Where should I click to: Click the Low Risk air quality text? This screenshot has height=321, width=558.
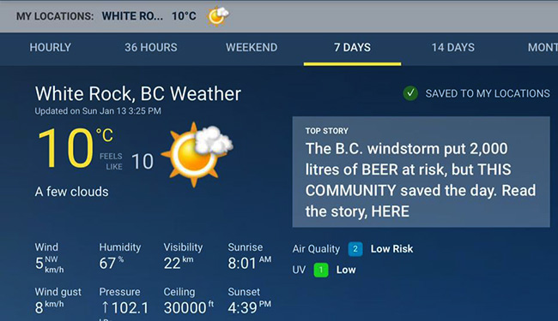pos(391,249)
